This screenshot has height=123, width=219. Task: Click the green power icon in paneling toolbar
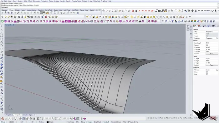coord(2,21)
